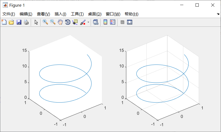Activate the Data Cursor tool
The height and width of the screenshot is (132, 221).
pyautogui.click(x=75, y=22)
